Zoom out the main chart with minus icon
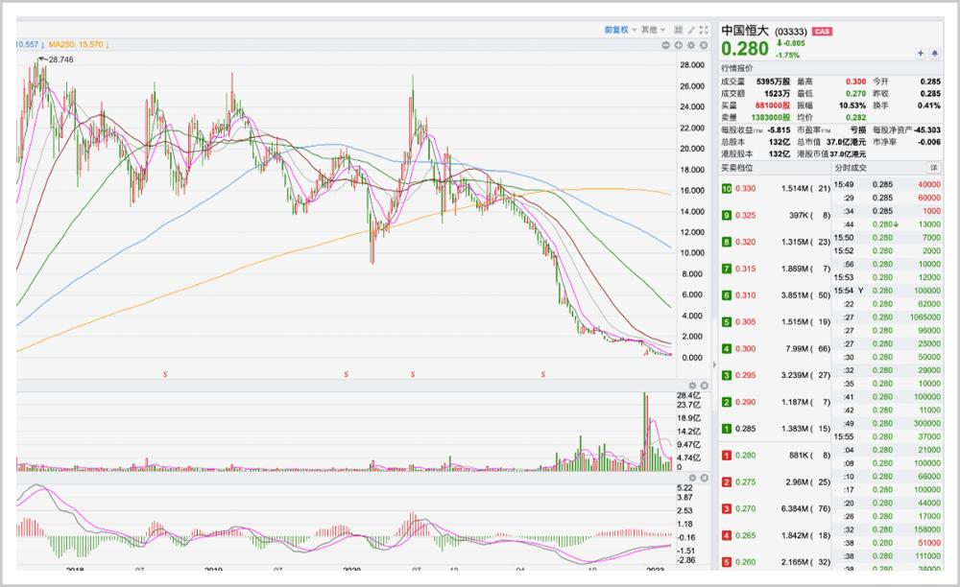This screenshot has width=960, height=587. click(x=665, y=45)
